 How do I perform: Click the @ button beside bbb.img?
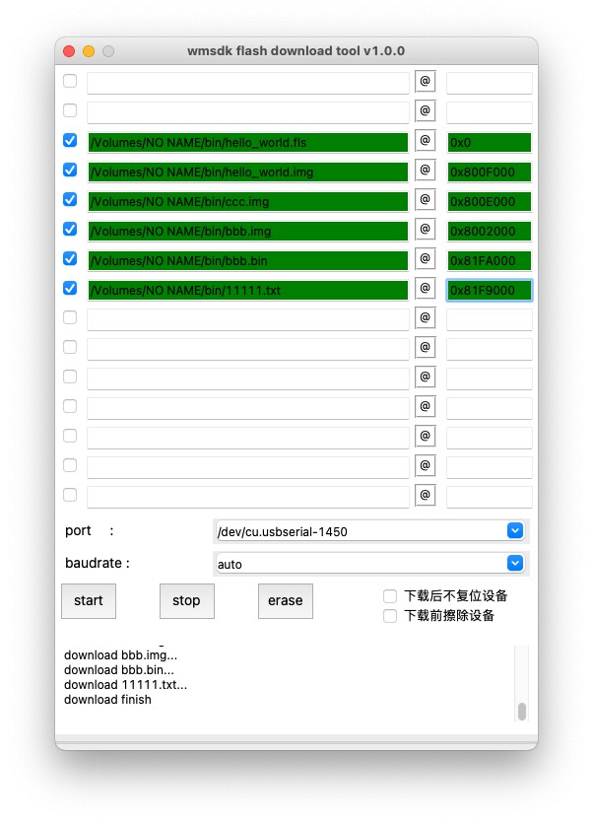(426, 230)
